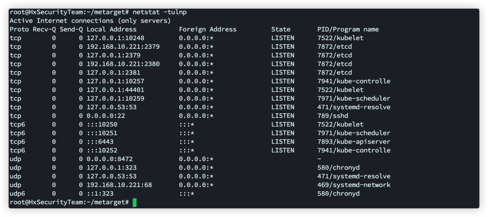Select the address '0.0.0.0:22'

[x=105, y=115]
